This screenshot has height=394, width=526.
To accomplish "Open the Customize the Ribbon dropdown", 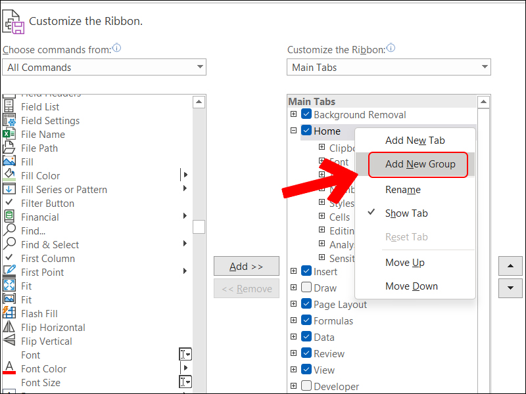I will click(389, 67).
